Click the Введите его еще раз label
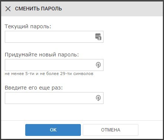 (34, 88)
